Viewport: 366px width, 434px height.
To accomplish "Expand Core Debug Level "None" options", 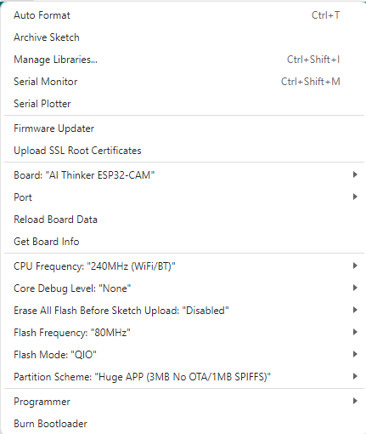I will pyautogui.click(x=184, y=288).
